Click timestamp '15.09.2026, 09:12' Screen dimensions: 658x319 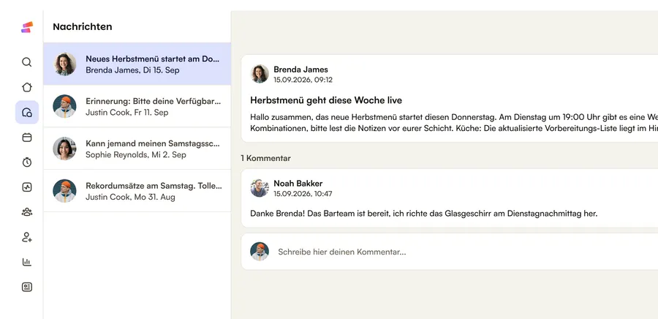tap(303, 80)
